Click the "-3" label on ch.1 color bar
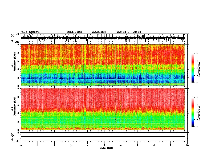Screen dimensions: 211x163 coord(197,54)
